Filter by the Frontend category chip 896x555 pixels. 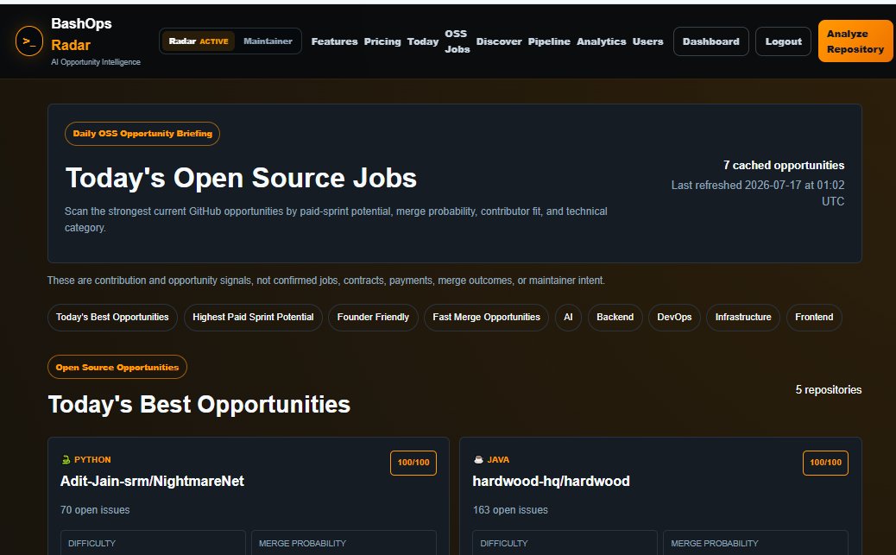tap(814, 318)
